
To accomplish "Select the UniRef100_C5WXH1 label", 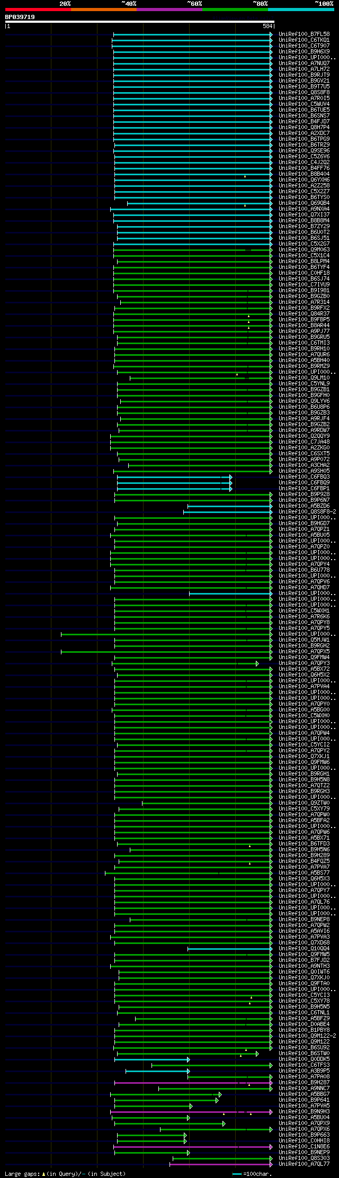I will (304, 611).
